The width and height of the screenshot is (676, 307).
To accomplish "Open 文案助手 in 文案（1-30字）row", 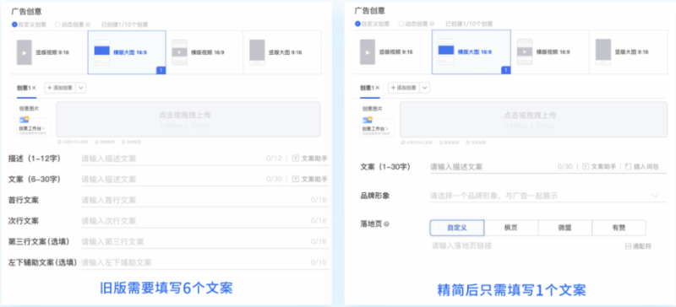I will 599,167.
